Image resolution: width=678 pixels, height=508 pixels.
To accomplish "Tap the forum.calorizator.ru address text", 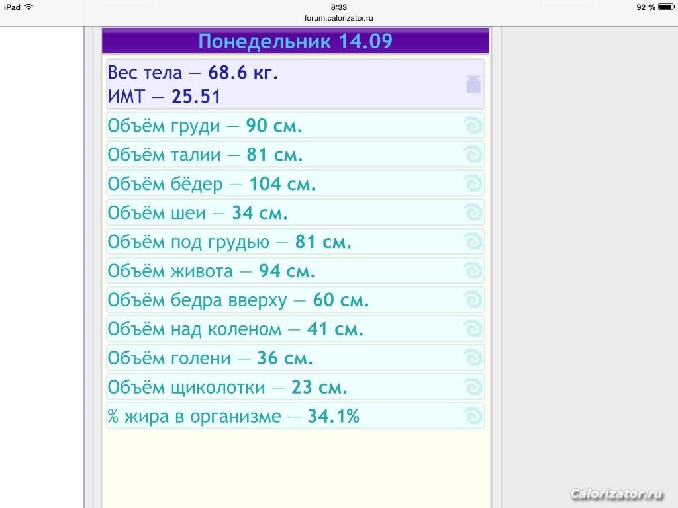I will coord(338,18).
